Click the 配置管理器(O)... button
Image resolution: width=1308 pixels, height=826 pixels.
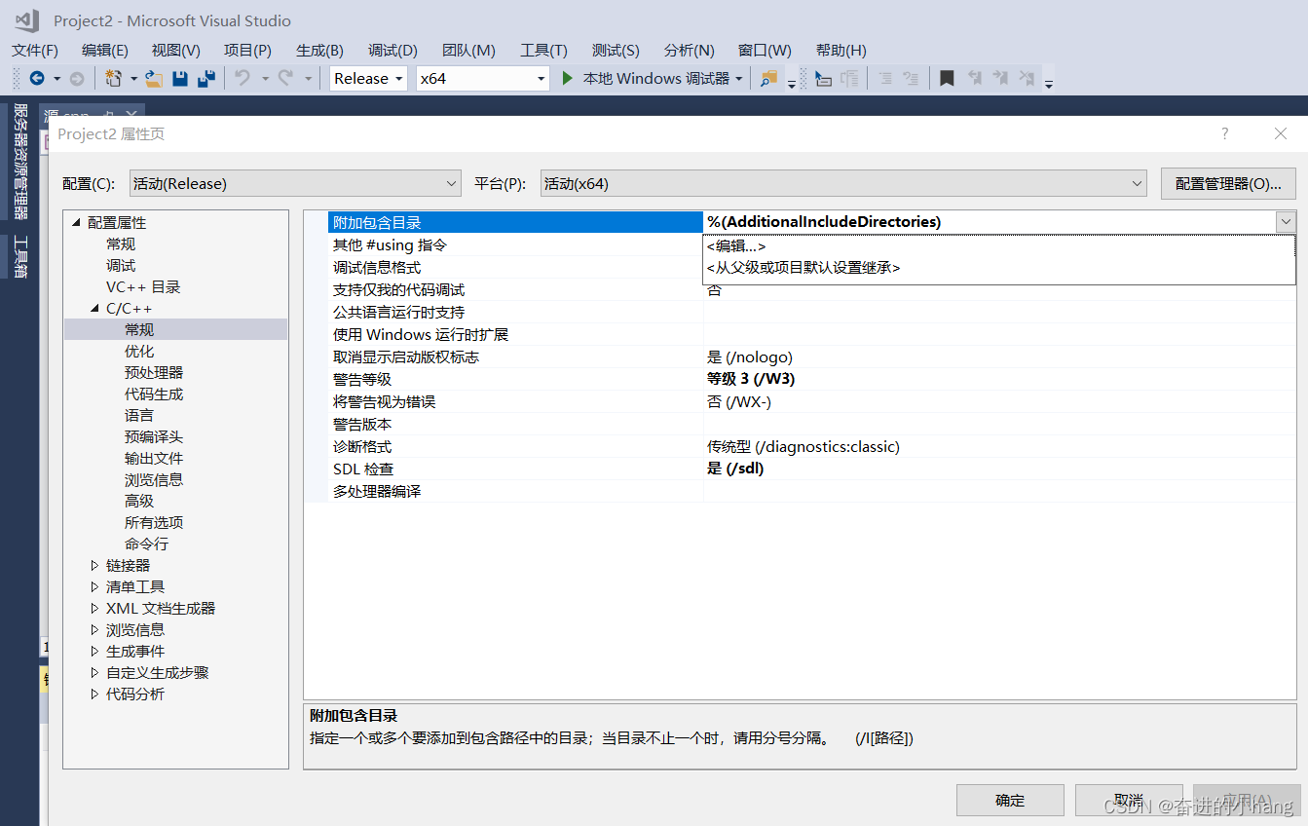[x=1228, y=183]
